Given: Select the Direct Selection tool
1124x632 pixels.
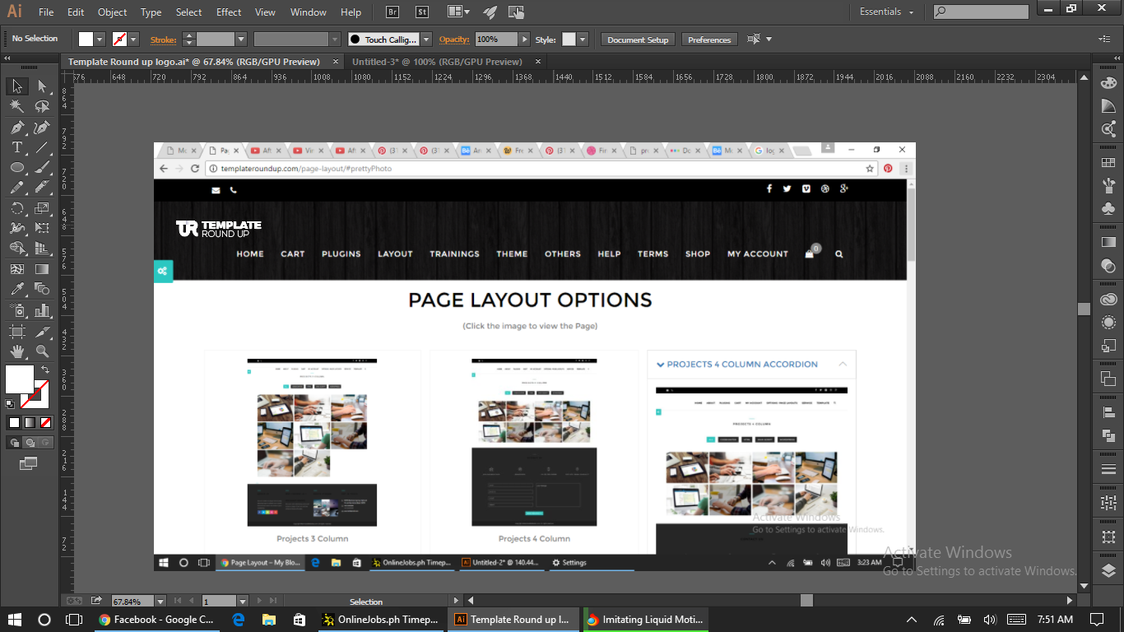Looking at the screenshot, I should click(42, 86).
